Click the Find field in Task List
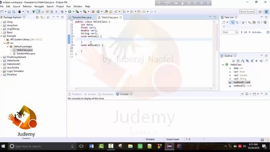 point(229,32)
